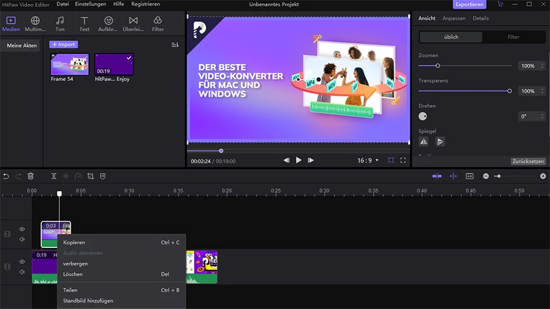The height and width of the screenshot is (309, 550).
Task: Step forward one frame
Action: click(x=311, y=161)
